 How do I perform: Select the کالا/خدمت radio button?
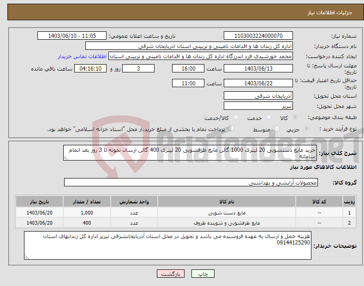(236, 117)
